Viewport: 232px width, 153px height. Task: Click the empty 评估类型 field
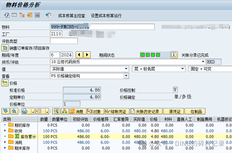click(64, 41)
